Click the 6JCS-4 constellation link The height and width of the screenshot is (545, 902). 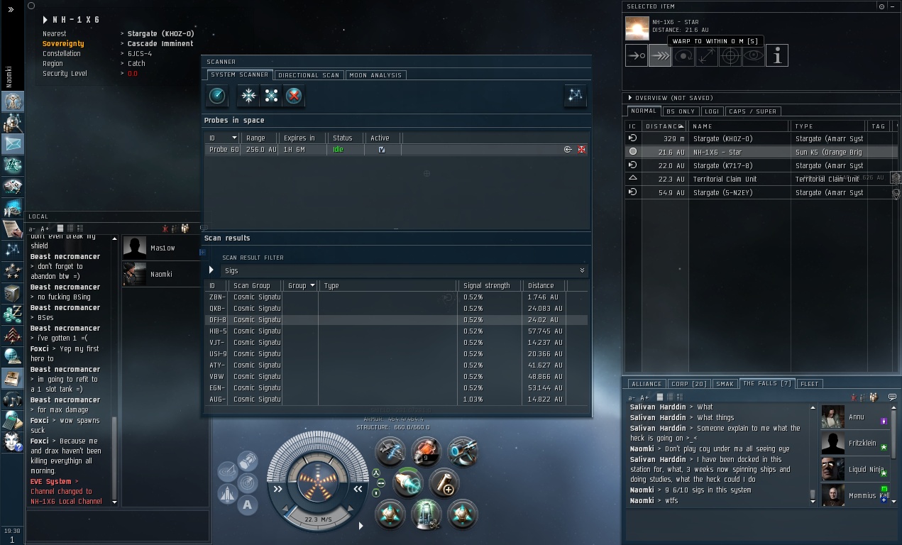(x=140, y=54)
